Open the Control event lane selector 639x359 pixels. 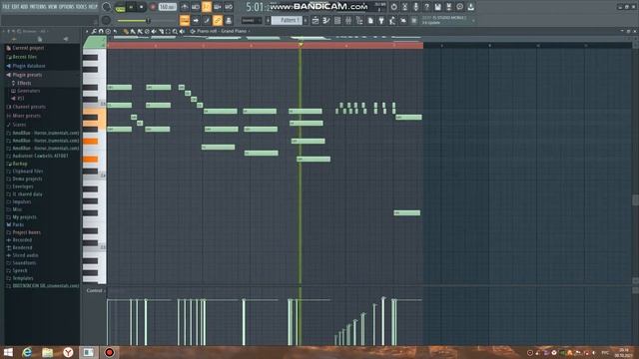tap(95, 290)
